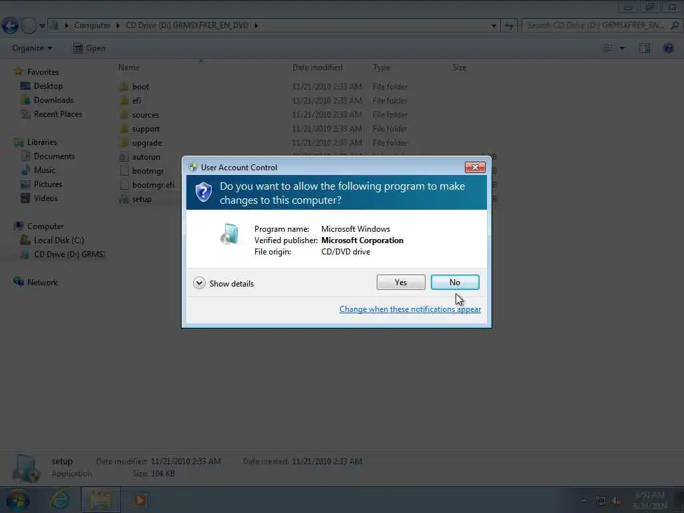
Task: Toggle the preview pane icon
Action: click(645, 48)
